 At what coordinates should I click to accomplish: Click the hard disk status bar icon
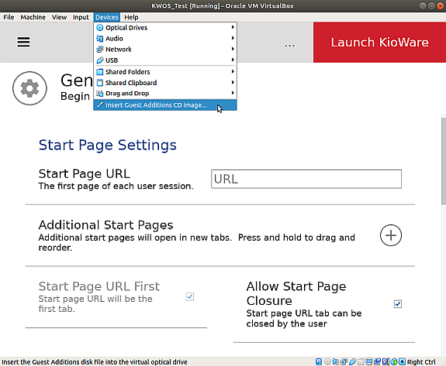[x=319, y=361]
